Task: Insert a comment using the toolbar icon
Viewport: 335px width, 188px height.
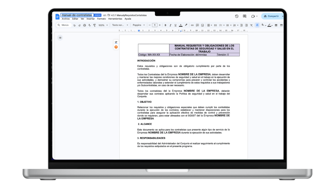Action: [x=198, y=25]
